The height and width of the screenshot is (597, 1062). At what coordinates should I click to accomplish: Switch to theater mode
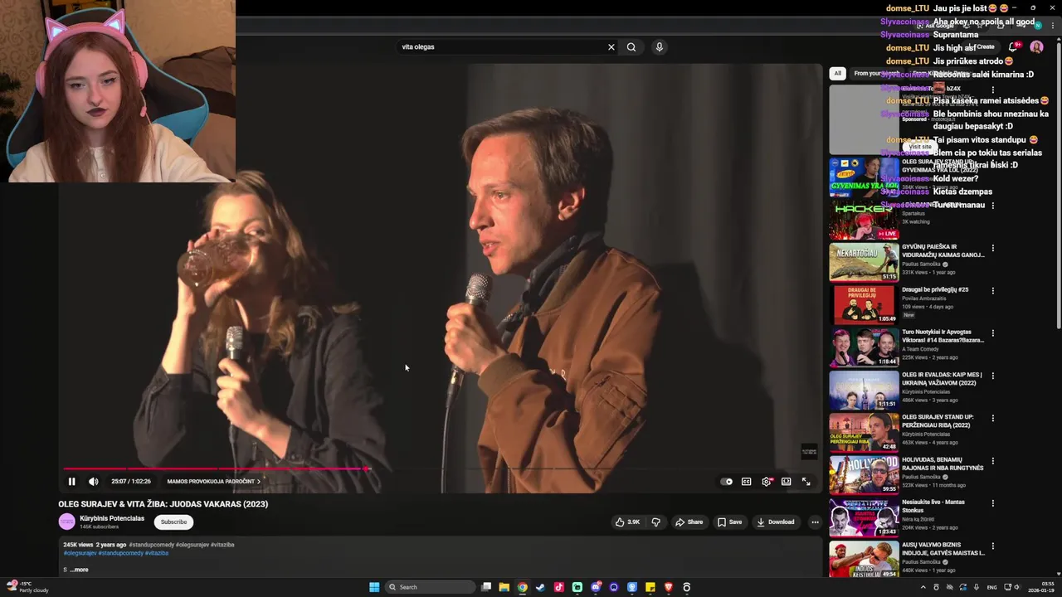pos(786,482)
